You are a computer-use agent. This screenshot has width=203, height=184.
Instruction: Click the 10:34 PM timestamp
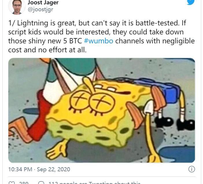(x=20, y=169)
